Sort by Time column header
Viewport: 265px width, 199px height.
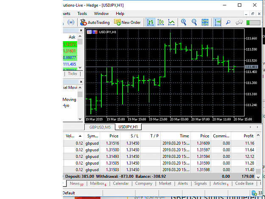point(176,136)
